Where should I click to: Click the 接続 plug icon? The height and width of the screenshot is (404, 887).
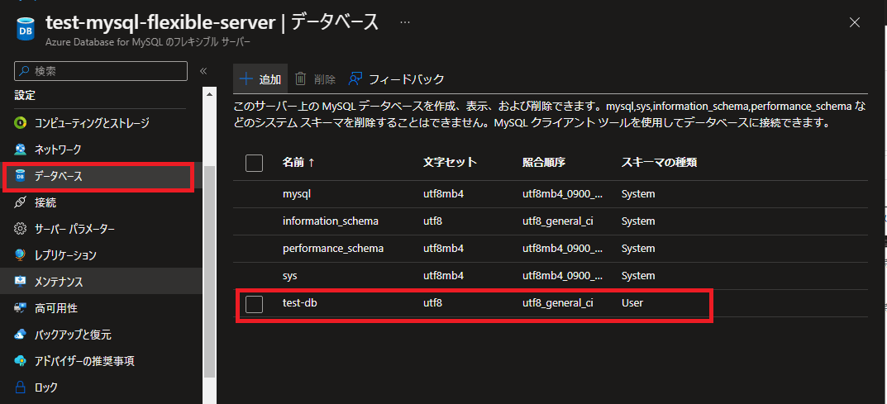pyautogui.click(x=21, y=202)
